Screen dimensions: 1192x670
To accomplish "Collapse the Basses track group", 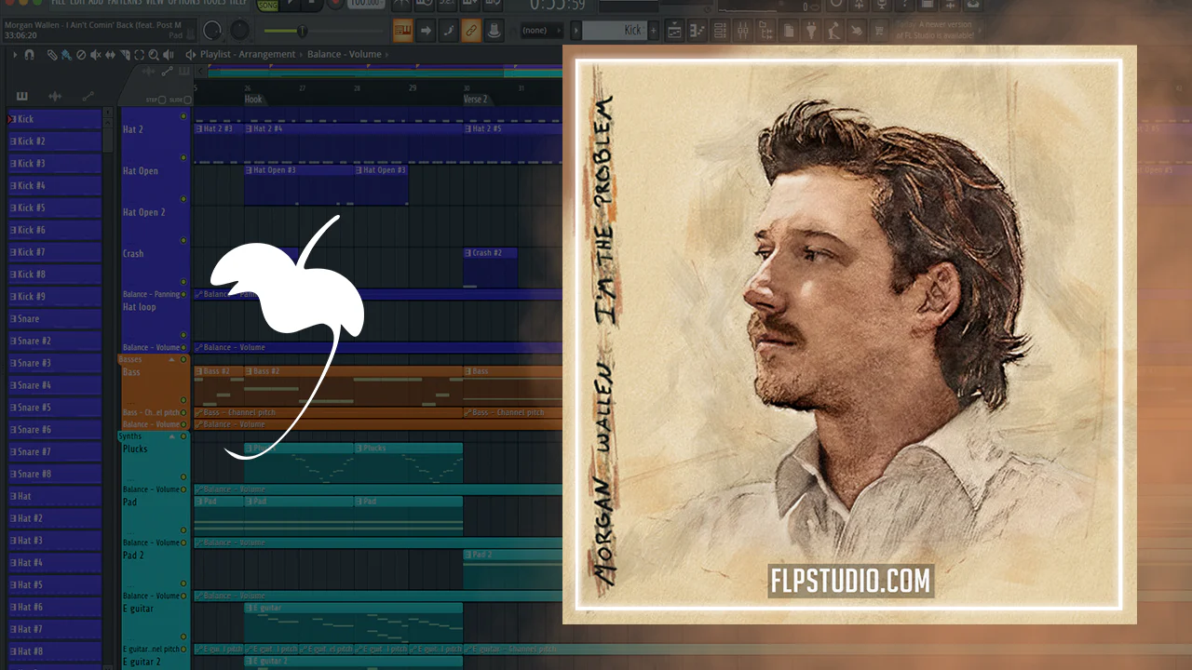I will [x=171, y=359].
